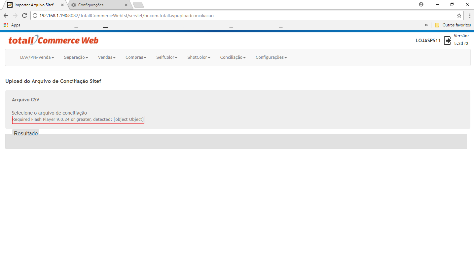
Task: Expand the DAV/Pré-Venda menu
Action: [37, 57]
